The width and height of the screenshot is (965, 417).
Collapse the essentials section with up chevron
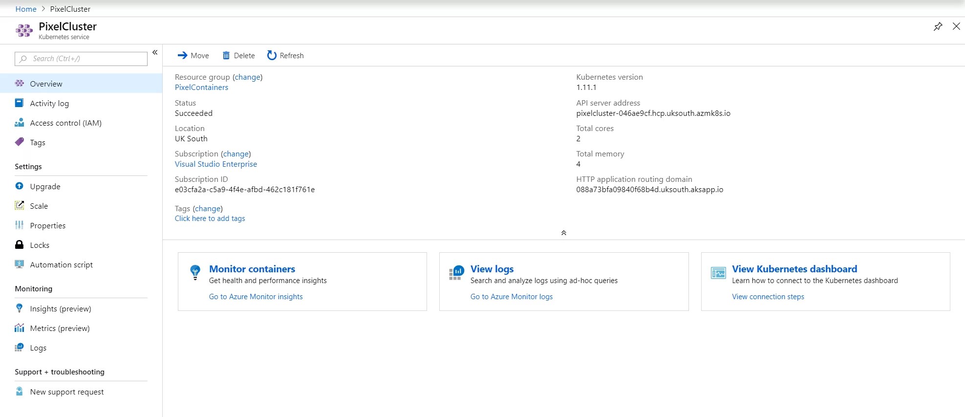tap(563, 233)
